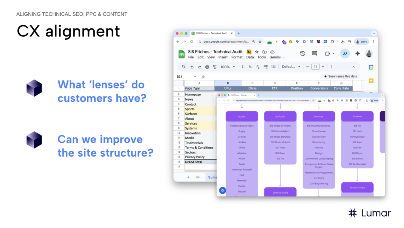Click the decrease decimal places icon

(258, 67)
